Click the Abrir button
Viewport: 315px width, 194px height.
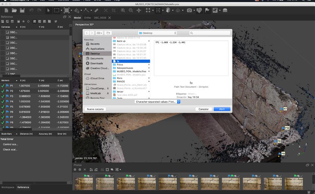222,109
